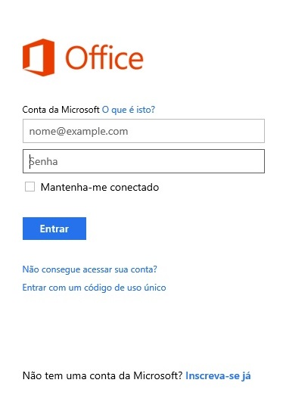Submit sign-in with the Entrar button
Image resolution: width=286 pixels, height=414 pixels.
pyautogui.click(x=54, y=229)
